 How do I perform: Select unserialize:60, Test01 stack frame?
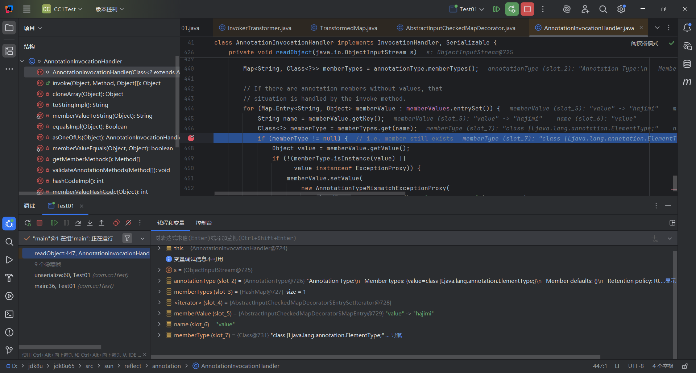(x=81, y=275)
